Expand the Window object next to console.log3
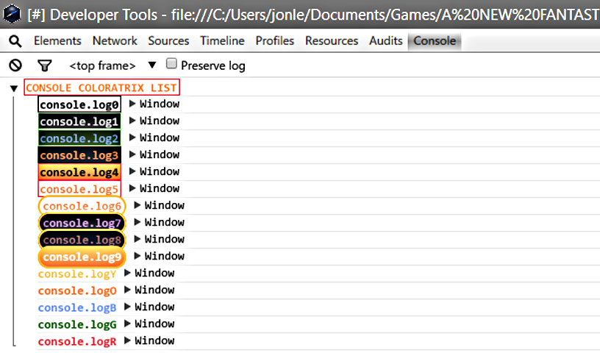This screenshot has height=353, width=600. click(132, 154)
